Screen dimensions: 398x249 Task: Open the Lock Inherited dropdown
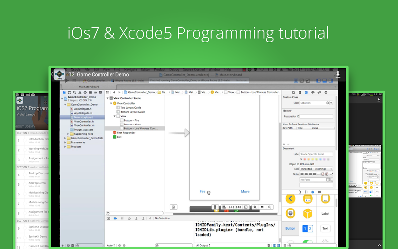click(316, 169)
